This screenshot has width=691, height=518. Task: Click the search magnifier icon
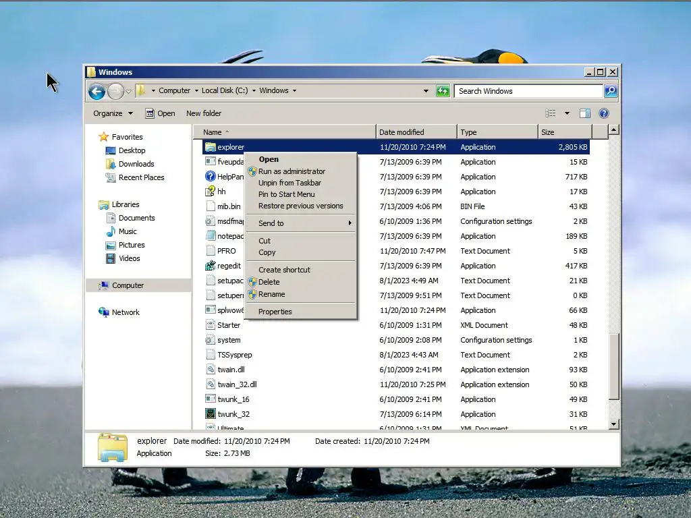pyautogui.click(x=611, y=91)
